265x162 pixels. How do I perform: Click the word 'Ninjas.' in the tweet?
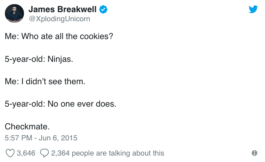point(60,59)
